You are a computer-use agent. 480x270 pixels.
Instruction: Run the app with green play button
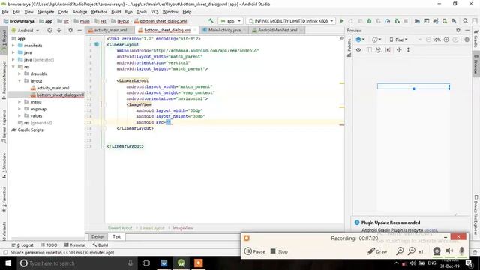pos(342,21)
